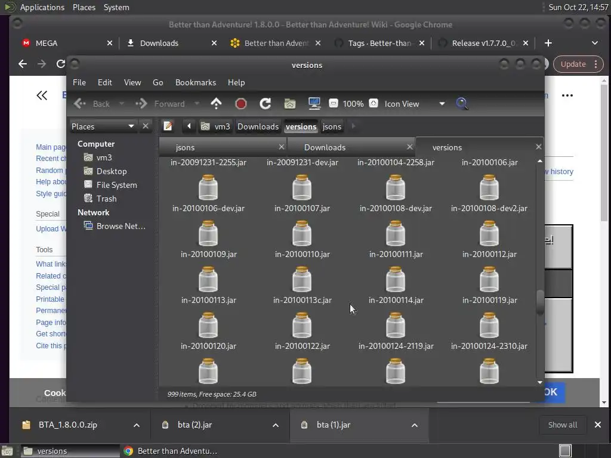The width and height of the screenshot is (611, 458).
Task: Click Show all downloads button
Action: 563,425
